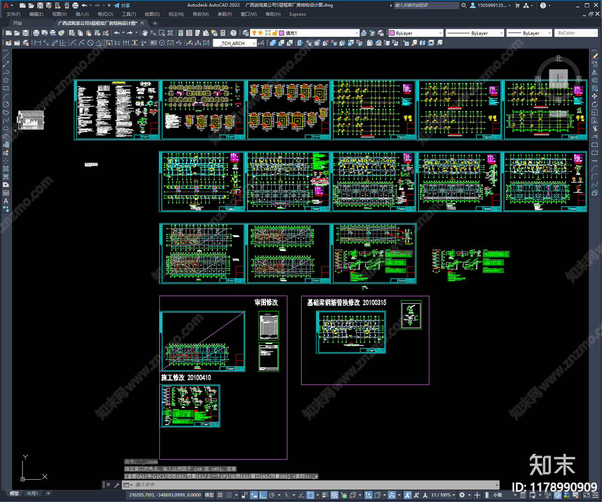Click the 模型 model space status button
602x502 pixels.
tap(209, 495)
